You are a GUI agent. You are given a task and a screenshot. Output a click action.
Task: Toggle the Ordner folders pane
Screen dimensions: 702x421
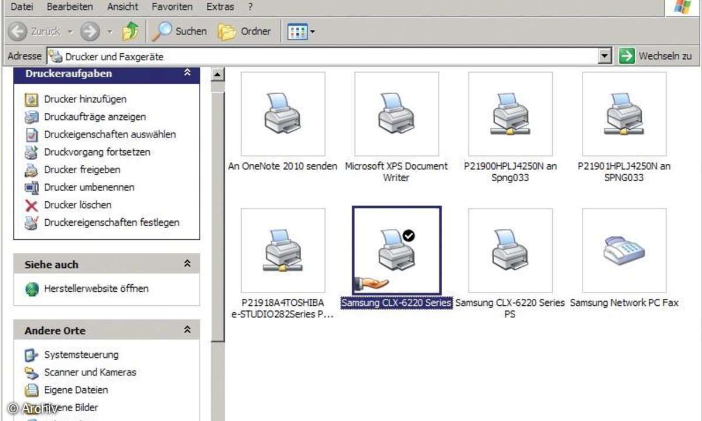pyautogui.click(x=245, y=32)
